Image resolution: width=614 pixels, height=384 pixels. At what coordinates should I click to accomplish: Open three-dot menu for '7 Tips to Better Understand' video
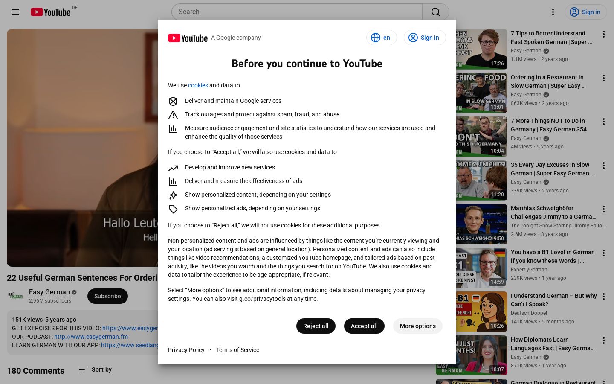pos(604,34)
